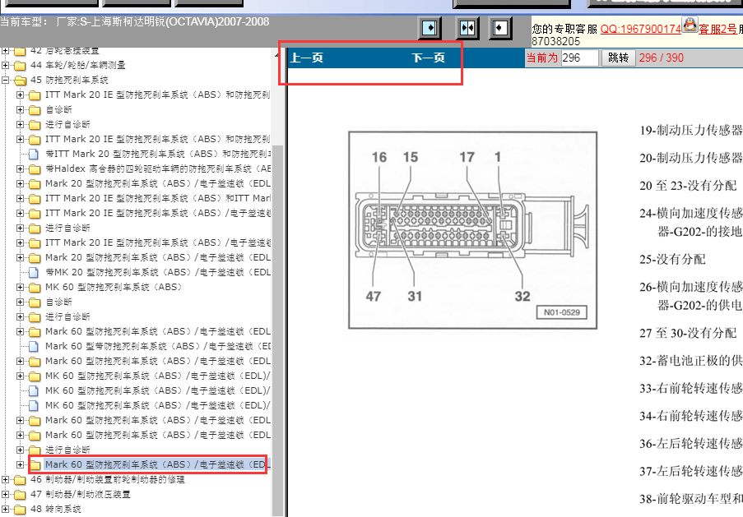Expand the 47 制动器/制动液压装置 node
This screenshot has height=517, width=743.
click(5, 494)
